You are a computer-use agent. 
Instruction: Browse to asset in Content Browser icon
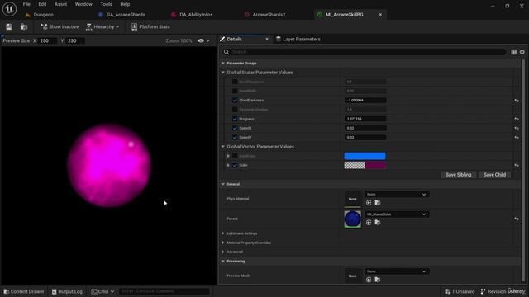(x=24, y=26)
